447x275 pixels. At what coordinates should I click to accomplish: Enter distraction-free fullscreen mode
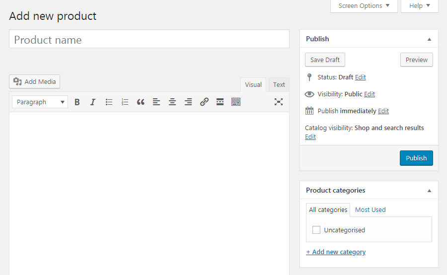279,102
